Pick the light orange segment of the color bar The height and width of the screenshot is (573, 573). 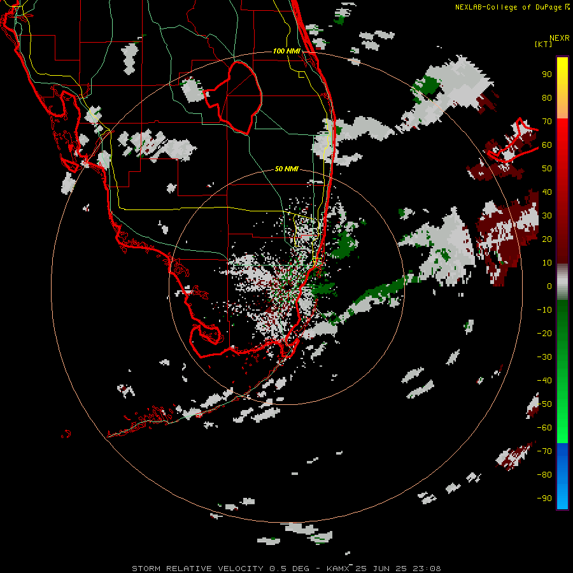pyautogui.click(x=562, y=108)
